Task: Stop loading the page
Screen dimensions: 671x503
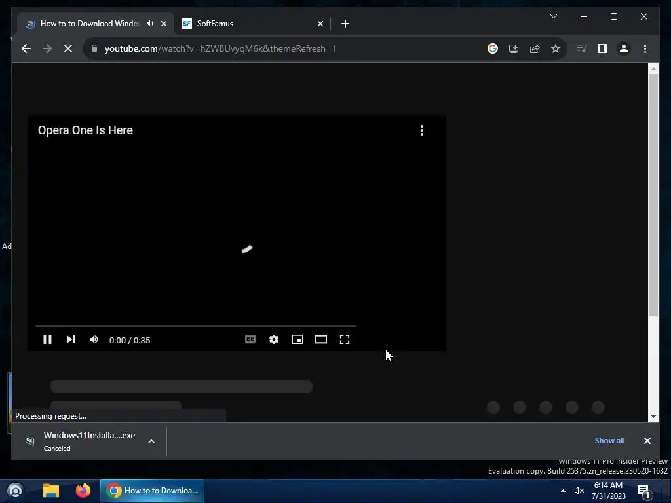Action: pyautogui.click(x=68, y=48)
